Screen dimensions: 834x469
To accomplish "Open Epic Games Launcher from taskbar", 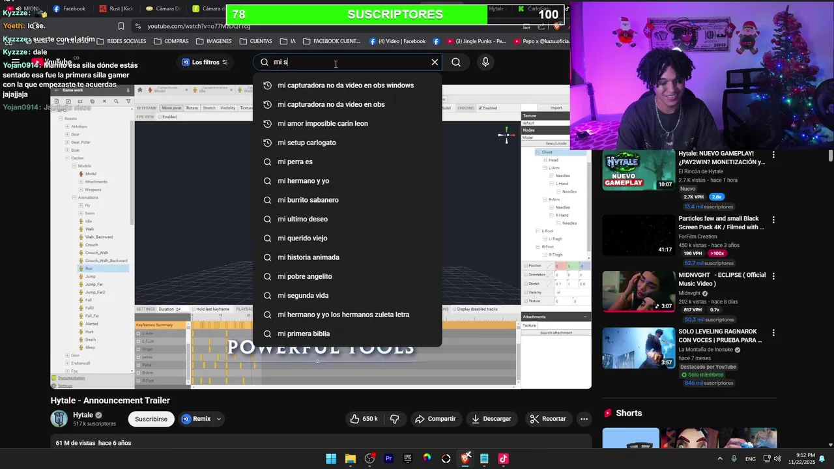I will (408, 459).
